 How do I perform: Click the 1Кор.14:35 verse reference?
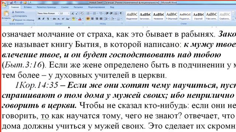coord(37,85)
